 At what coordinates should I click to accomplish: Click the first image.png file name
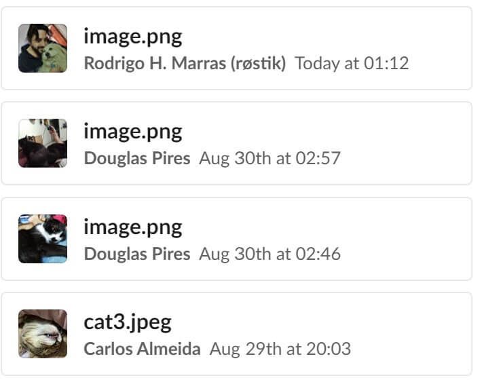(133, 37)
